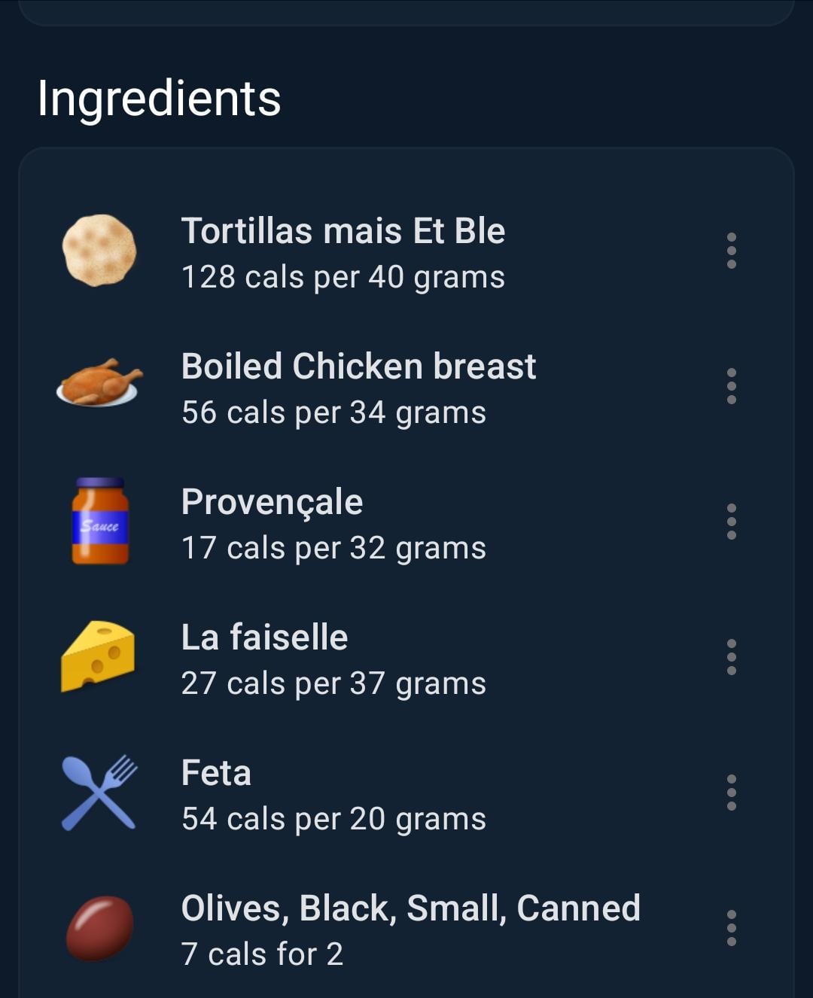Open the Provençale ingredient entry

(406, 522)
